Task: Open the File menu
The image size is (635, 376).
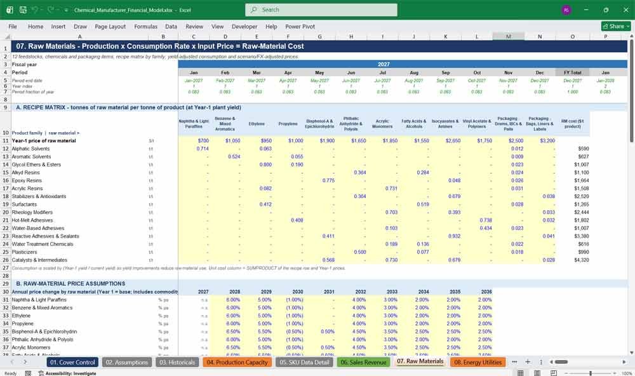Action: 13,26
